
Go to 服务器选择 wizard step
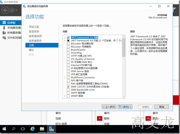[x=35, y=36]
